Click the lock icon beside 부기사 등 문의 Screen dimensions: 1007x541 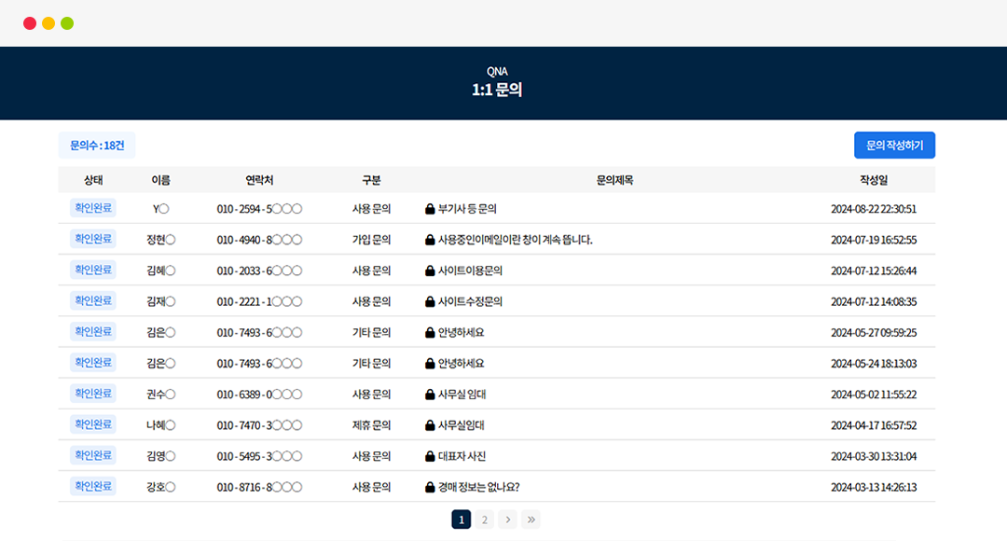point(430,209)
